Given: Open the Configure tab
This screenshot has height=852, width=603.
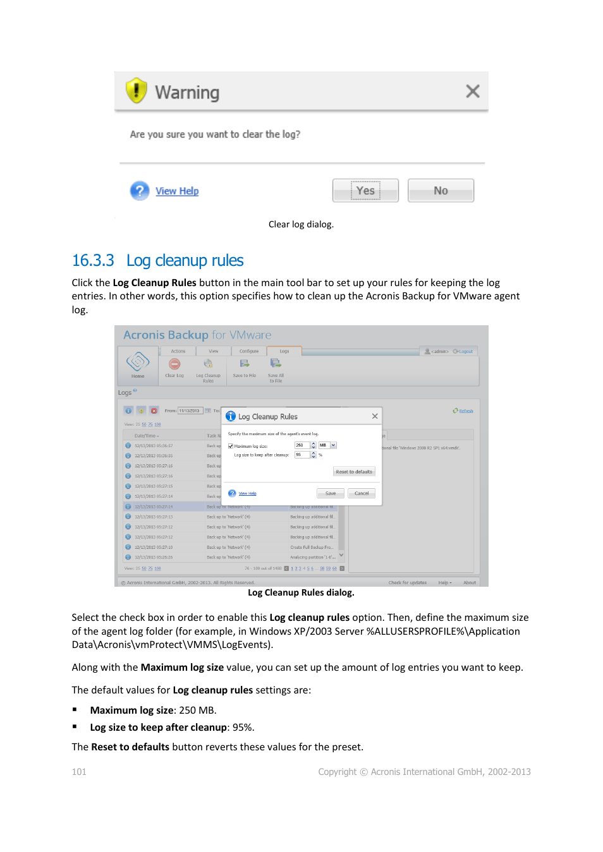Looking at the screenshot, I should (249, 351).
